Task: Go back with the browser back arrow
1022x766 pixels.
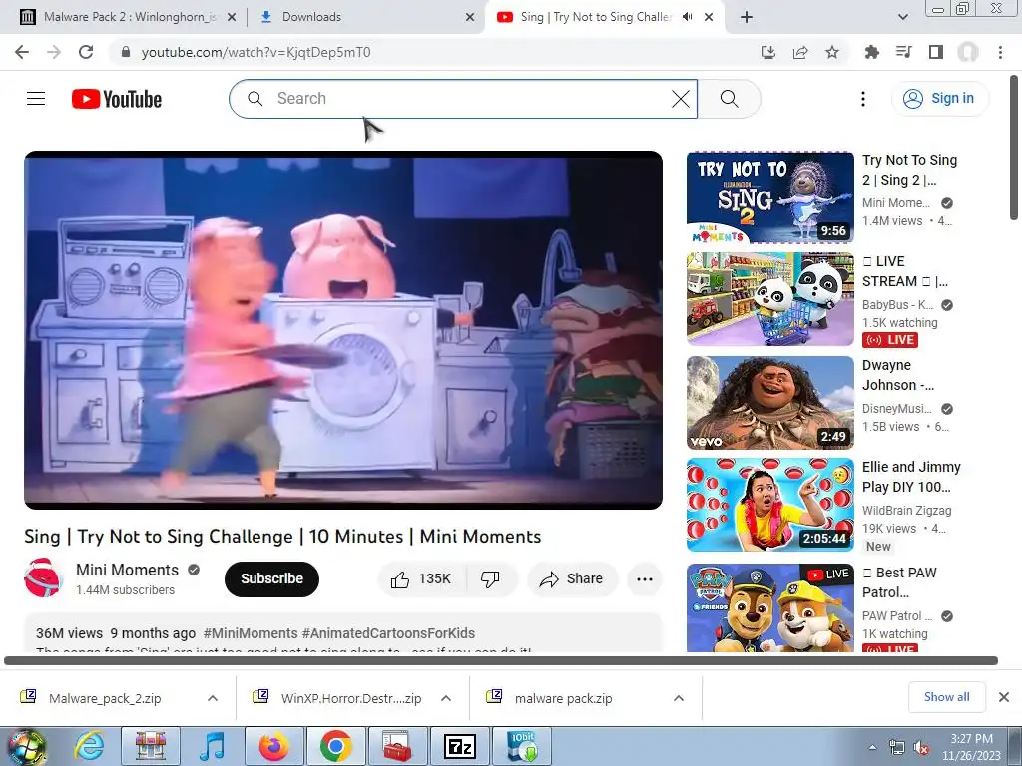Action: coord(22,52)
